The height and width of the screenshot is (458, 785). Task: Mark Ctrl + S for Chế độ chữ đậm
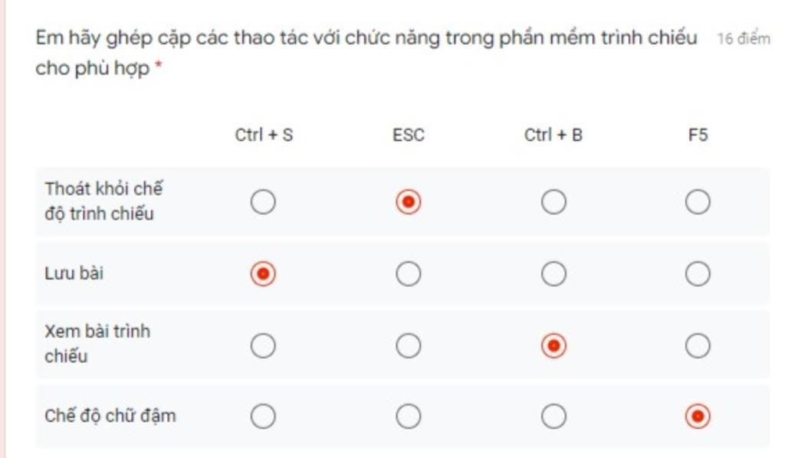tap(263, 417)
